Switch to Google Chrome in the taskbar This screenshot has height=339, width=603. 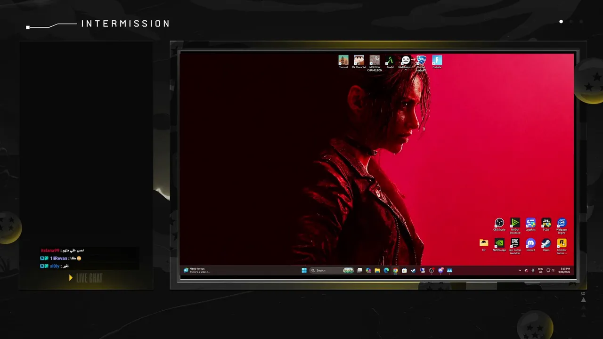tap(395, 270)
